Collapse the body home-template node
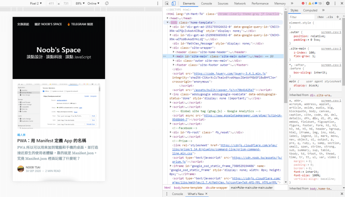Image resolution: width=345 pixels, height=197 pixels. (x=168, y=23)
